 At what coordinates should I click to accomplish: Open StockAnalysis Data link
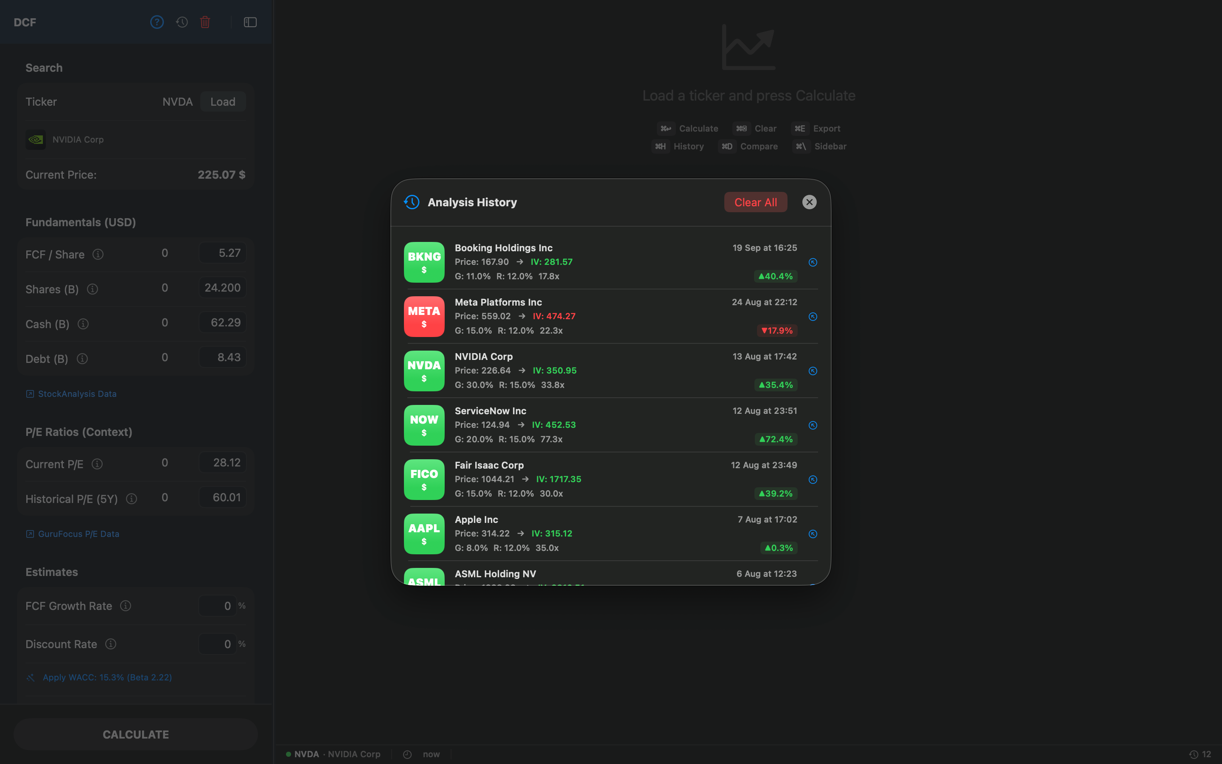pyautogui.click(x=71, y=393)
